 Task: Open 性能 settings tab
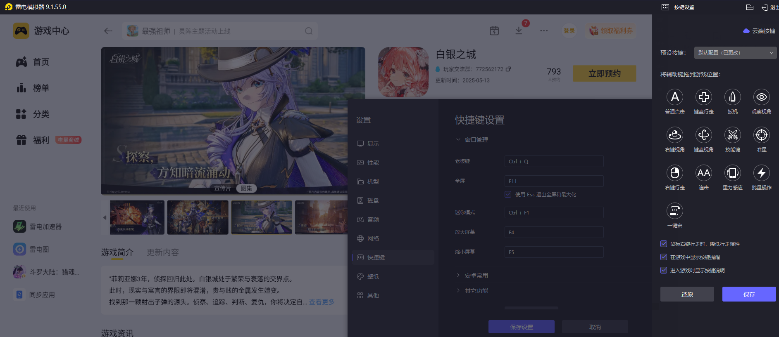(x=393, y=163)
